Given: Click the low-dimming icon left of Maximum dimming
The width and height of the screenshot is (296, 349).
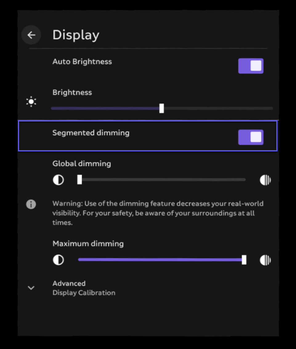Looking at the screenshot, I should coord(58,260).
